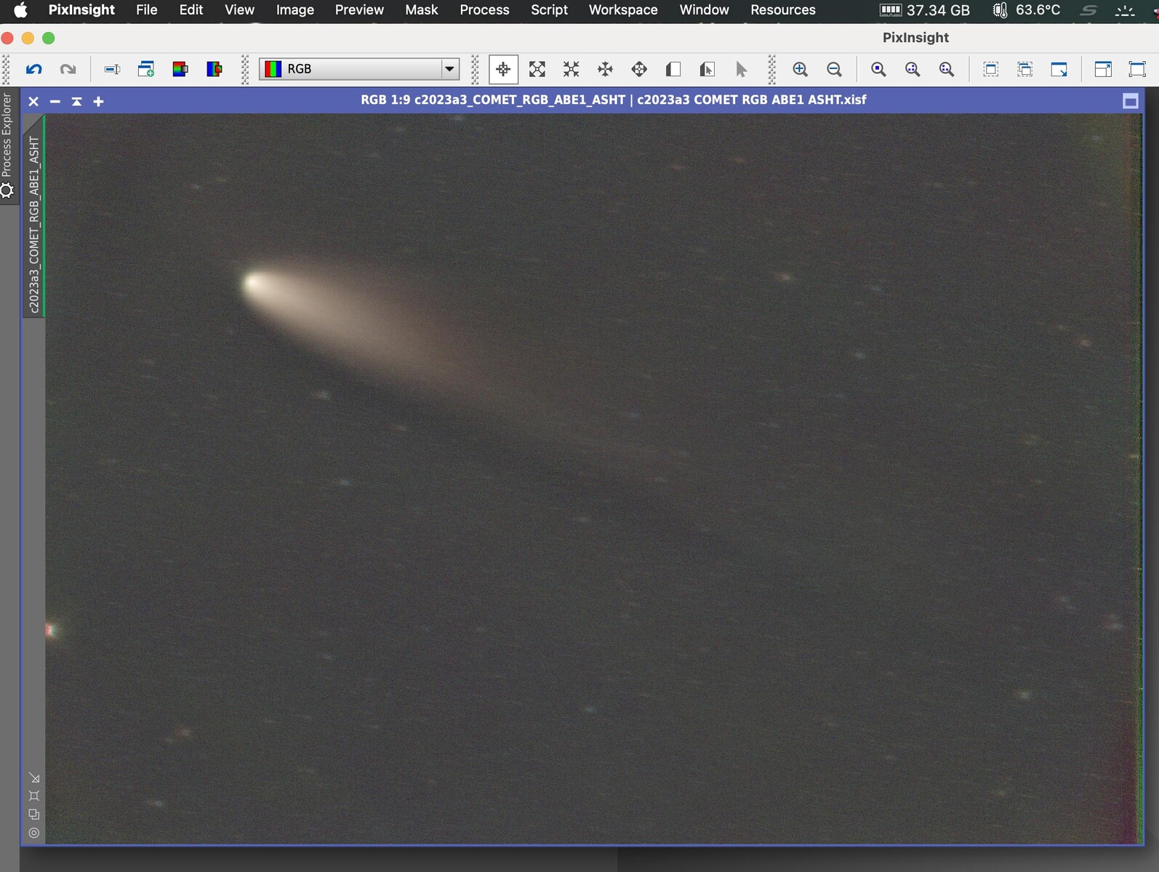This screenshot has width=1159, height=872.
Task: Click the RGB square icon left of the display channel selector
Action: coord(180,69)
